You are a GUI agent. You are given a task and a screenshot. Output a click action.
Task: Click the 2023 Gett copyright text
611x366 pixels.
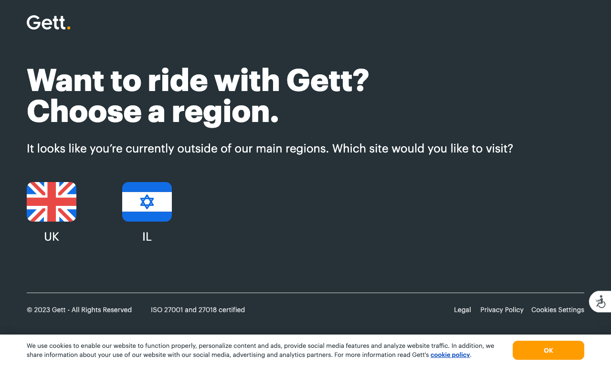(79, 310)
